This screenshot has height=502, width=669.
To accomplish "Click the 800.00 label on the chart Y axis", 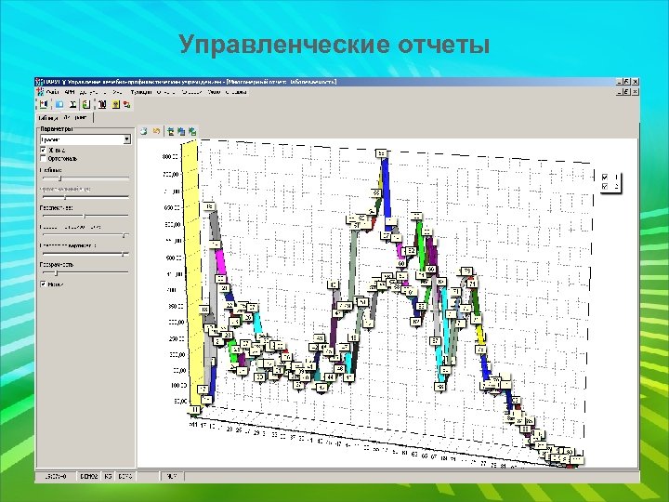I will pyautogui.click(x=170, y=157).
